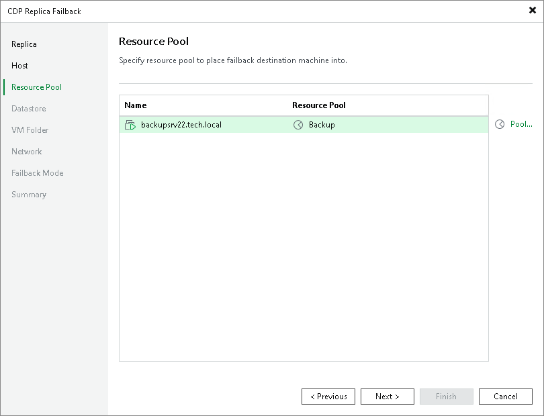
Task: Click the disabled Finish button
Action: tap(447, 397)
